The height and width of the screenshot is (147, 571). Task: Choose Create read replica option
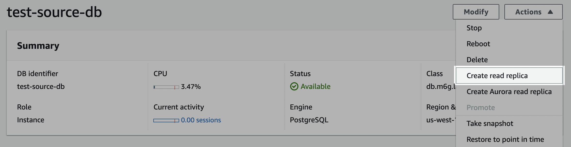click(509, 76)
